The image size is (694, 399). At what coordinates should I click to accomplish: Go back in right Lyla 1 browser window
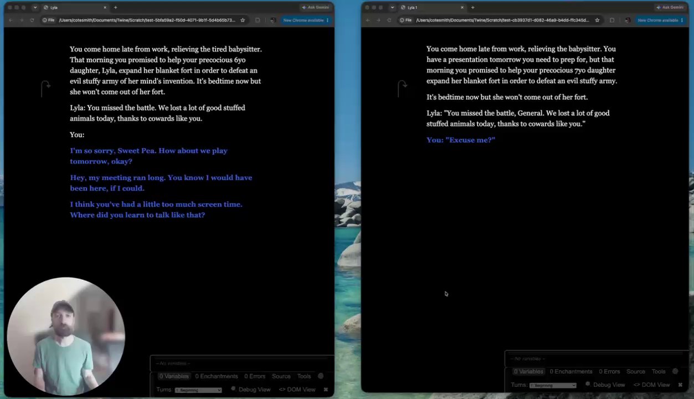pos(368,20)
